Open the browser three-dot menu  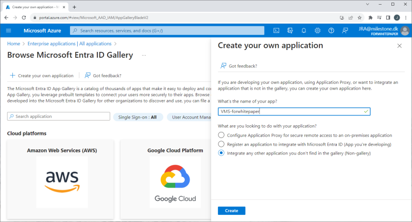[405, 17]
